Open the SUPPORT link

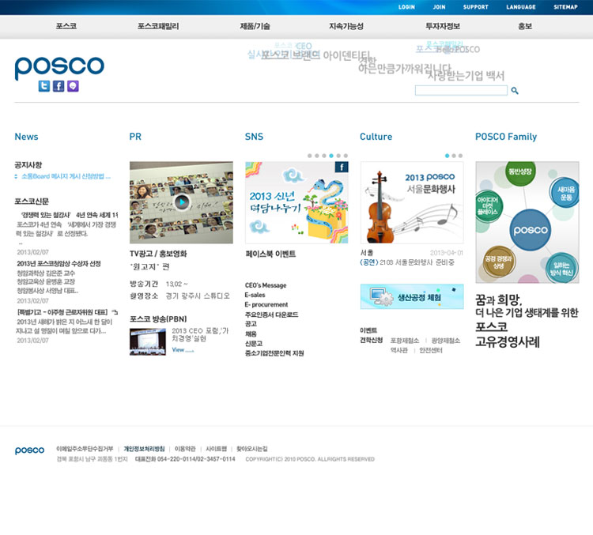[476, 7]
